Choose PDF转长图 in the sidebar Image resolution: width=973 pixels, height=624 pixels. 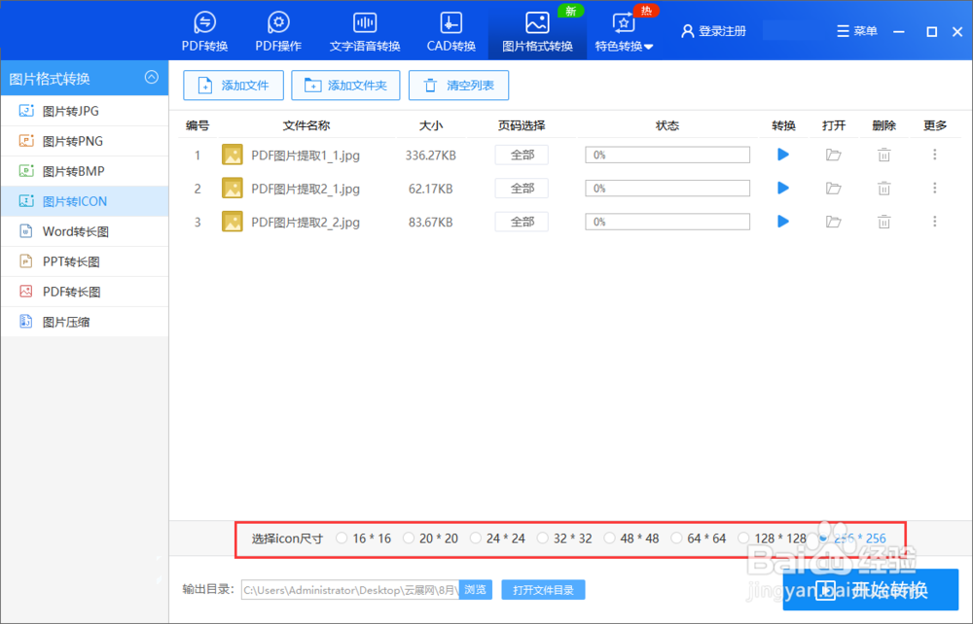coord(85,292)
